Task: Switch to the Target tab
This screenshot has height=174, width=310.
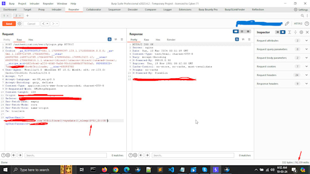Action: (x=27, y=10)
